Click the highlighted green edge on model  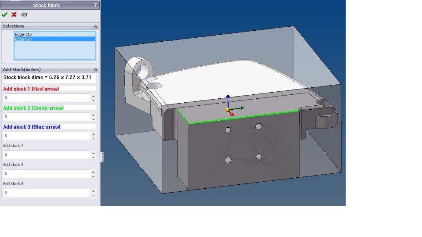(244, 117)
